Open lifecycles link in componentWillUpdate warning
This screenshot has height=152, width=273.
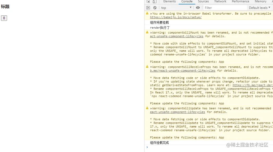click(177, 112)
